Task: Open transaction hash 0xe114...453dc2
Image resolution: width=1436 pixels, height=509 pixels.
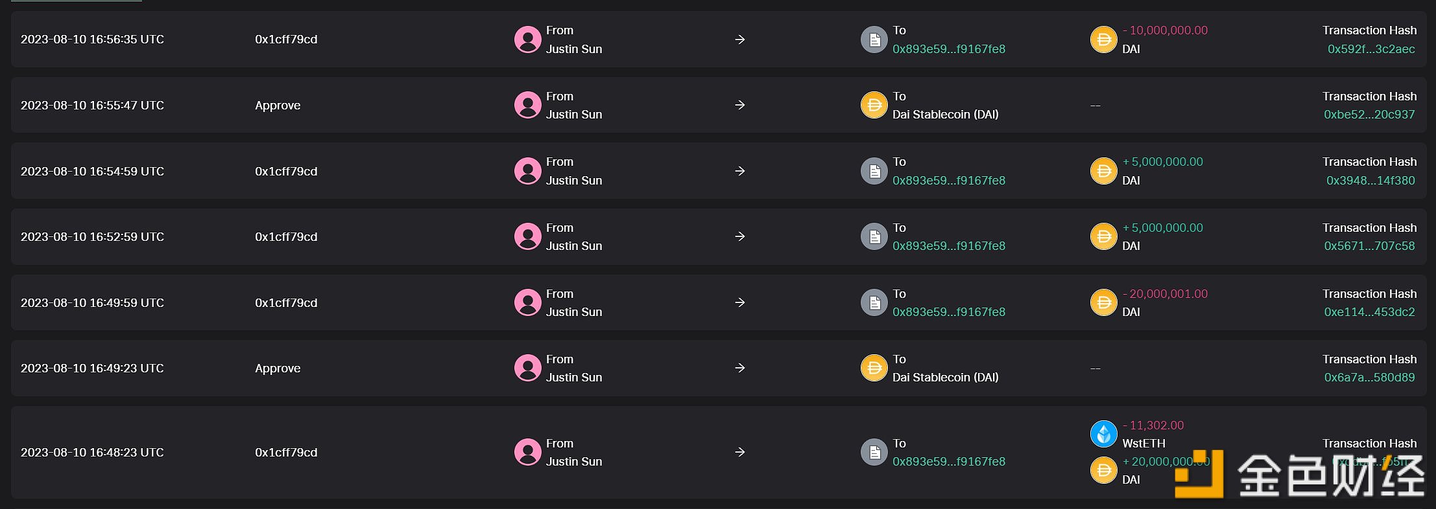Action: click(1369, 311)
